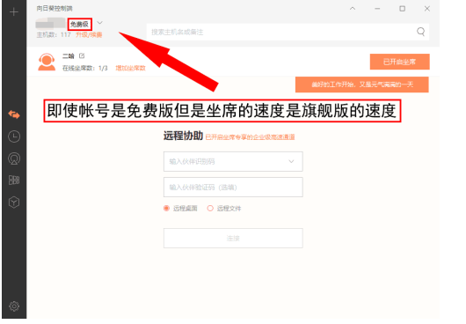The image size is (466, 324).
Task: Open settings gear in the sidebar
Action: [14, 306]
